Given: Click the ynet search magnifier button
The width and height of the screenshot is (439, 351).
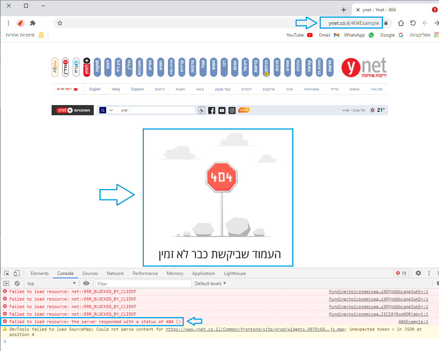Looking at the screenshot, I should coord(103,110).
